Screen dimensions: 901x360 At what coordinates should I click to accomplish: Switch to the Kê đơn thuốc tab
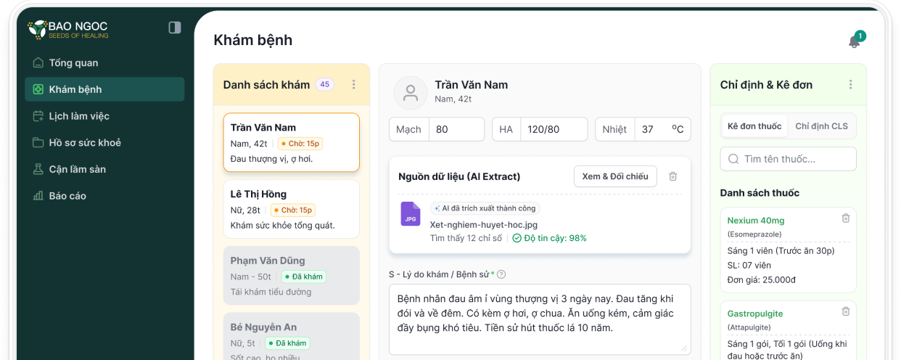click(754, 126)
